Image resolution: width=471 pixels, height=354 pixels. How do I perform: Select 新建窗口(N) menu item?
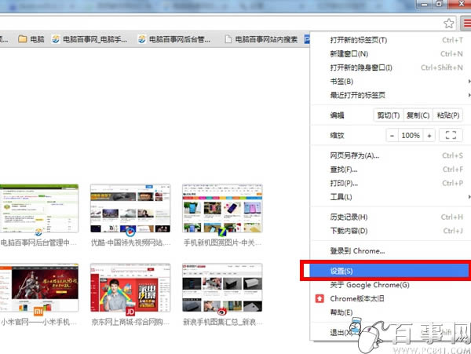(x=390, y=53)
